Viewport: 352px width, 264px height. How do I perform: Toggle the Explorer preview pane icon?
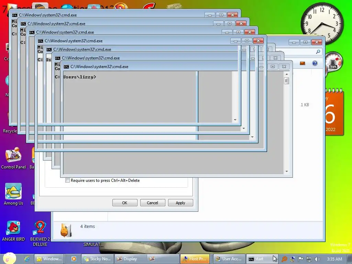point(302,63)
